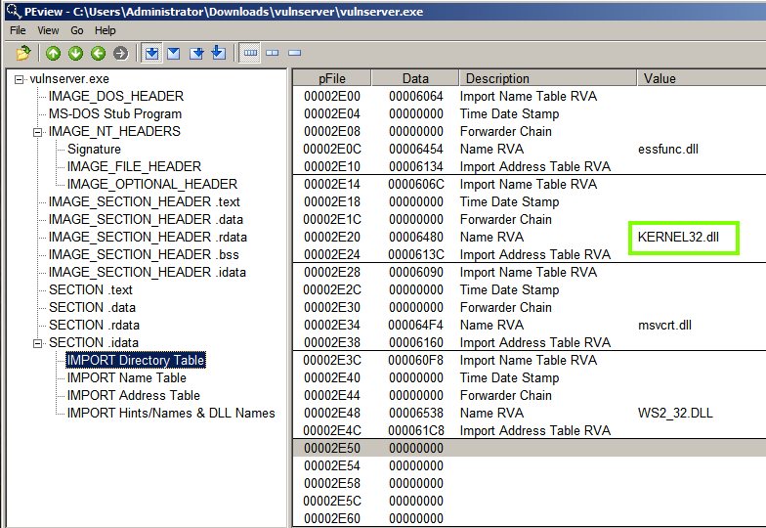Click the blue envelope-shaped toolbar icon
Screen dimensions: 766x528
[174, 53]
